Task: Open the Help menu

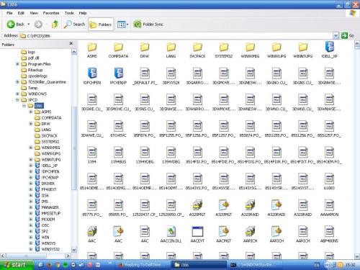Action: [x=83, y=13]
